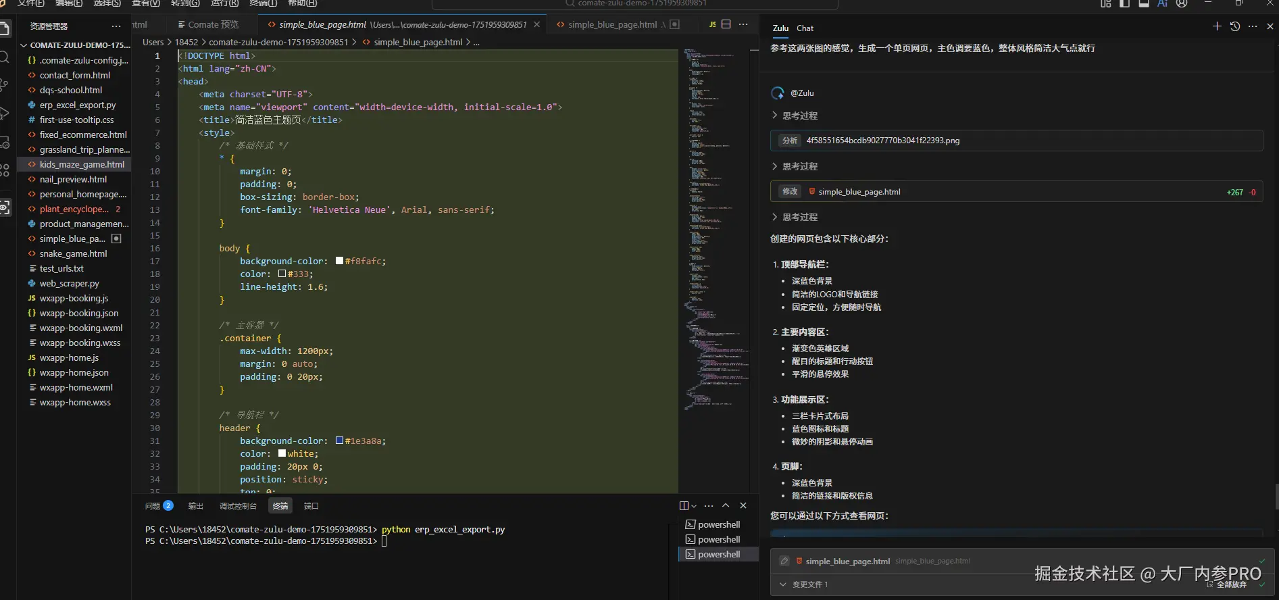The height and width of the screenshot is (600, 1279).
Task: Click 全部放弃 to discard all changes
Action: pyautogui.click(x=1231, y=584)
